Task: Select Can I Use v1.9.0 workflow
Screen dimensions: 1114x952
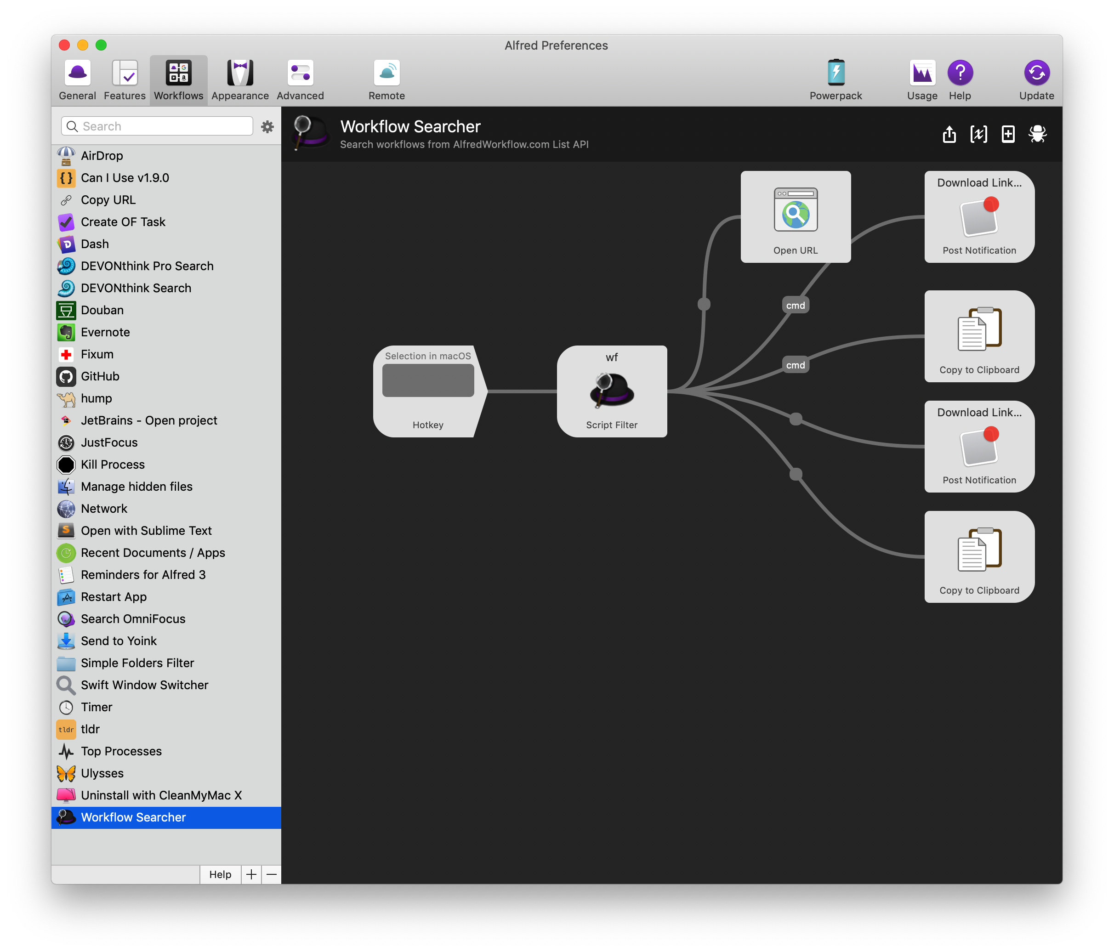Action: point(166,177)
